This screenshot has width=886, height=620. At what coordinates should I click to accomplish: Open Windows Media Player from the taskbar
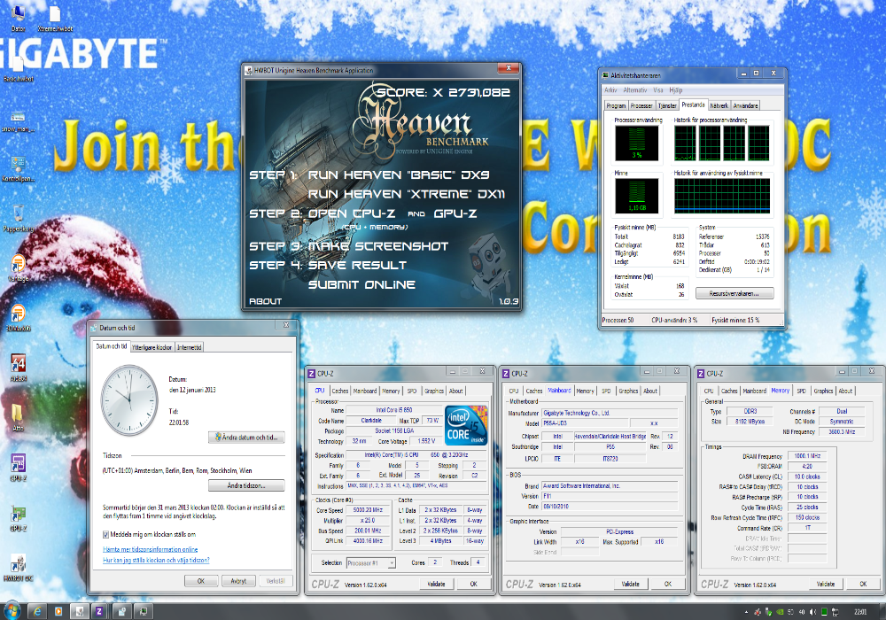click(58, 611)
